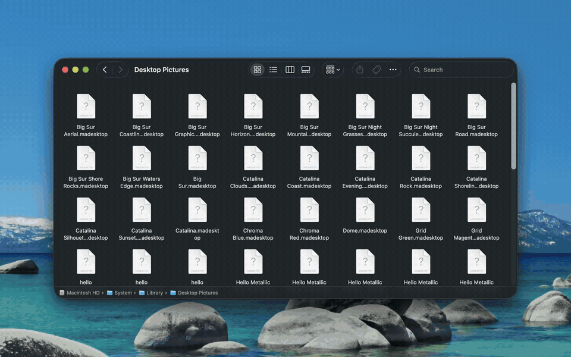Click the "Catalina Rock.madesktop" name label
The image size is (571, 357).
[421, 183]
